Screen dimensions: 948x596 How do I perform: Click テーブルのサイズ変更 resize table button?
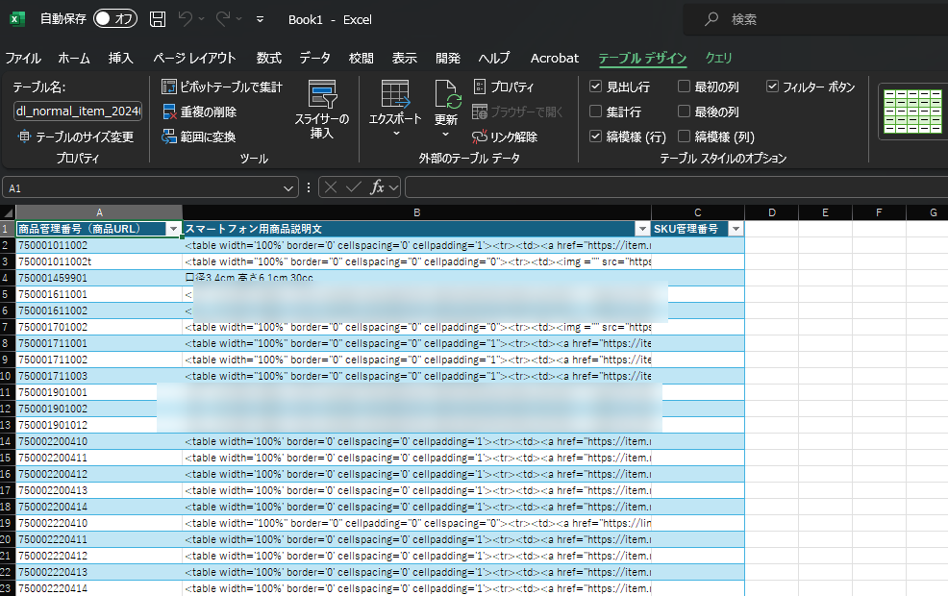click(x=76, y=137)
